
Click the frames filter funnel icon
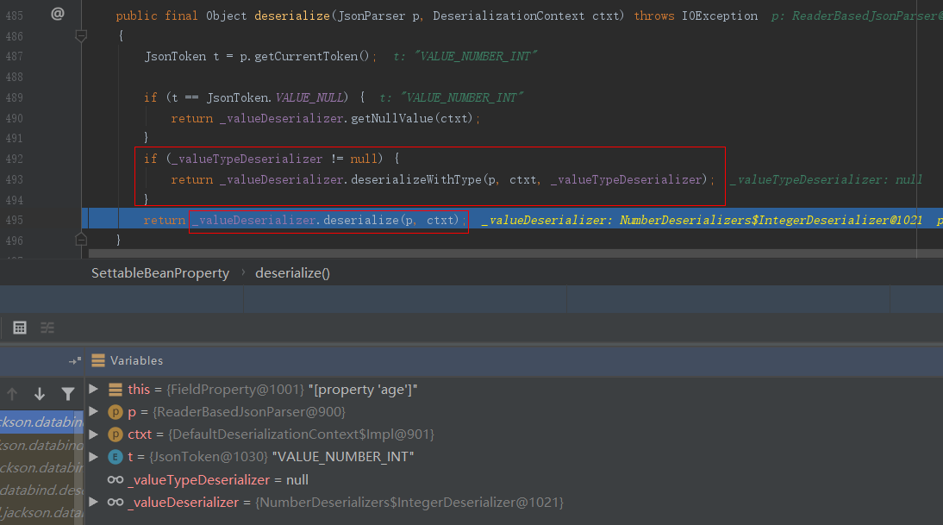(68, 394)
